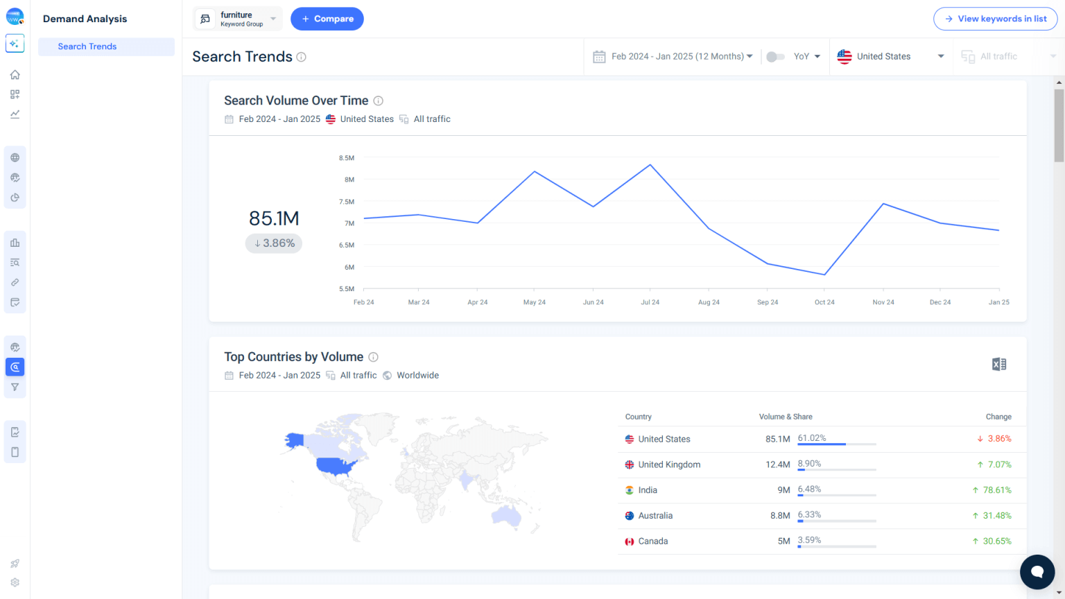The image size is (1065, 599).
Task: Open the bar chart analysis icon
Action: pyautogui.click(x=15, y=243)
